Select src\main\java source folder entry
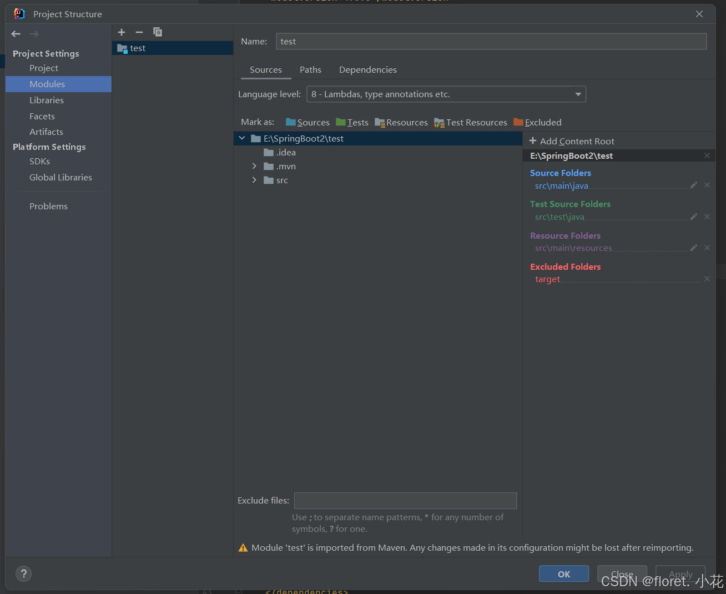The height and width of the screenshot is (594, 726). click(x=561, y=185)
